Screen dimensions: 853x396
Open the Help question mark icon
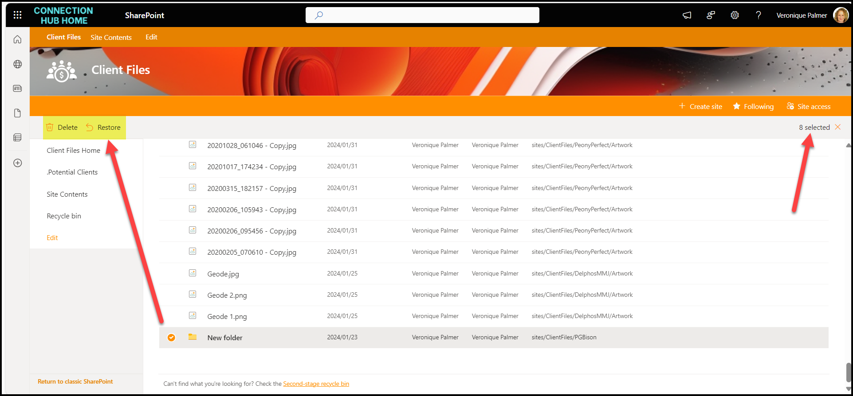point(759,16)
